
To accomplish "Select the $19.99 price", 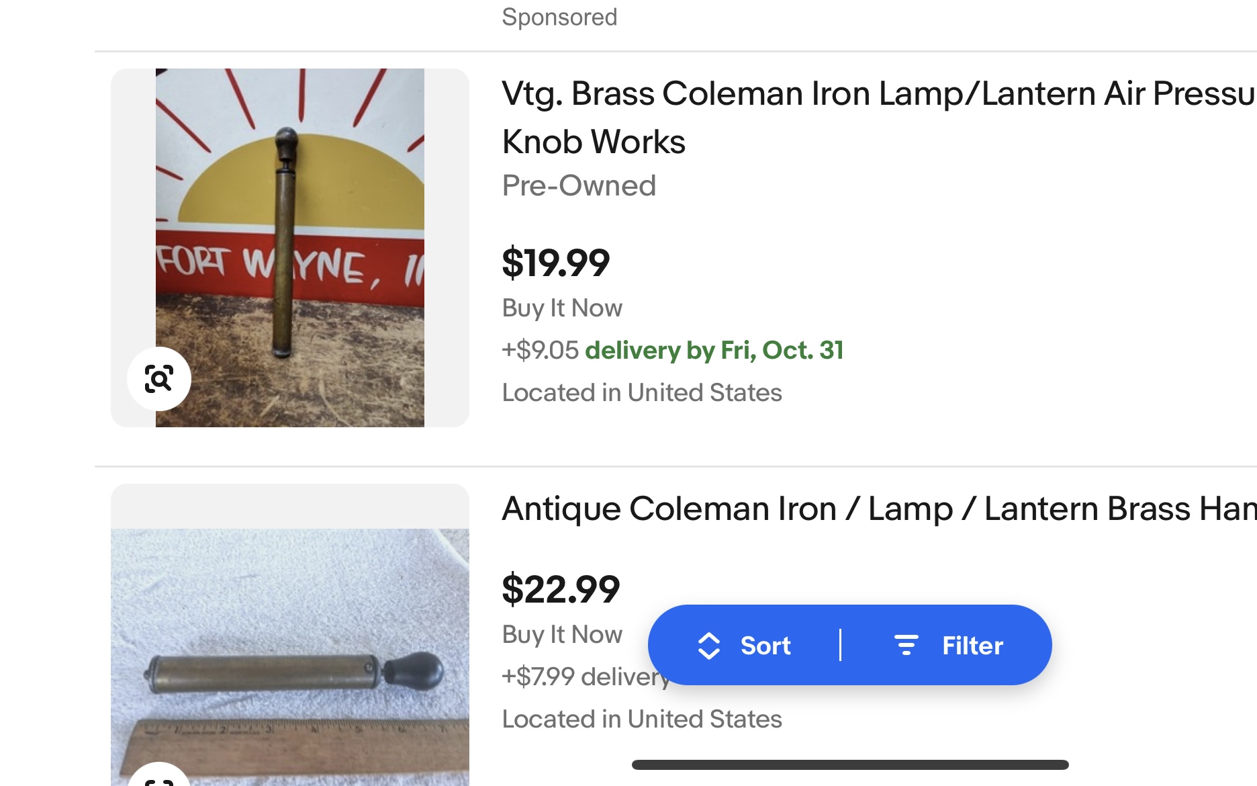I will 556,263.
